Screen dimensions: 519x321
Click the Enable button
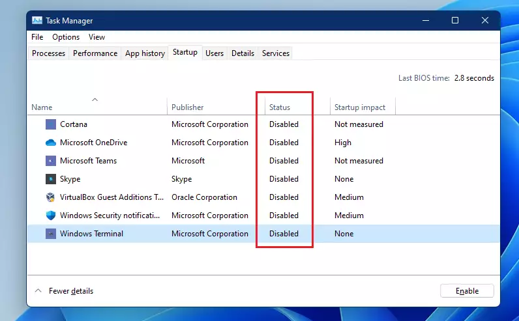pos(467,291)
